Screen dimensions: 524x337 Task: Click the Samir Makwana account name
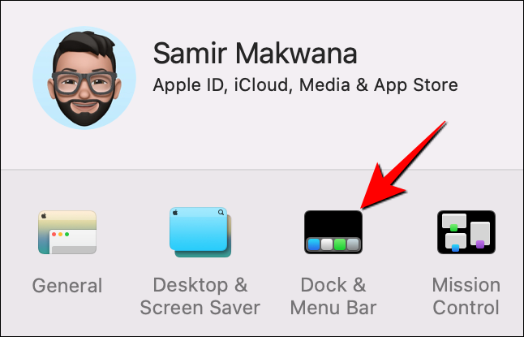[x=256, y=54]
